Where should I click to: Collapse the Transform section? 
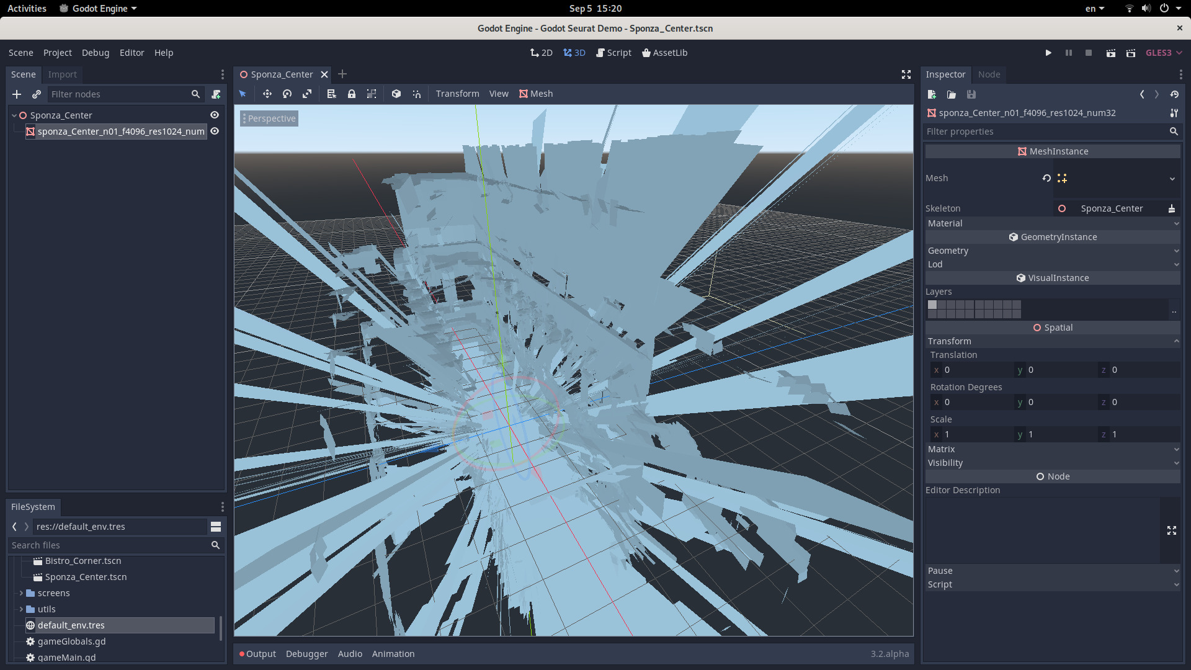coord(1053,341)
